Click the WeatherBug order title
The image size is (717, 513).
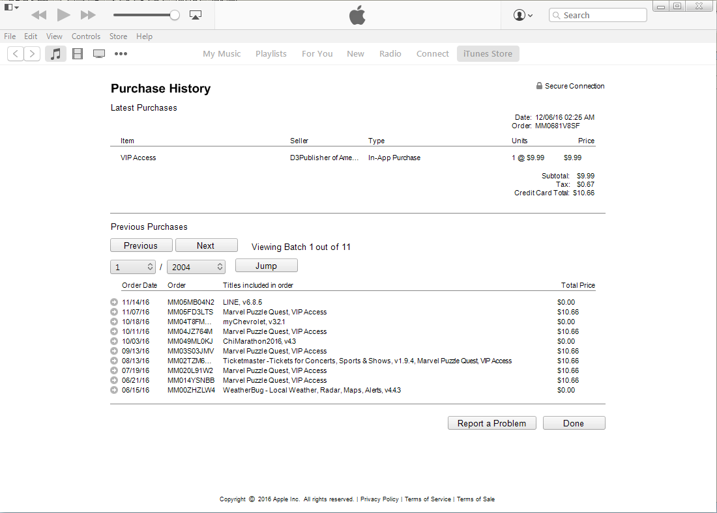(x=312, y=390)
